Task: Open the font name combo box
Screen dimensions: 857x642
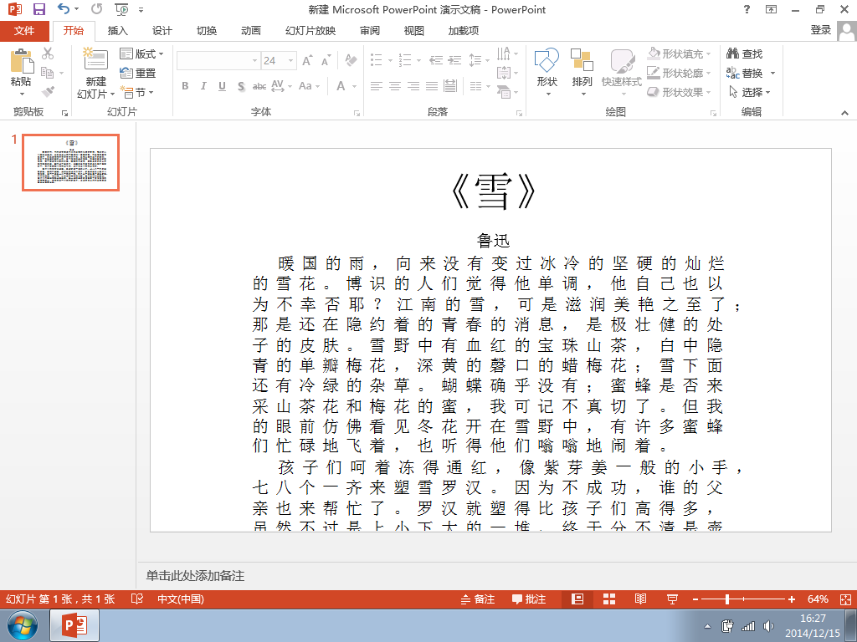Action: [x=218, y=60]
